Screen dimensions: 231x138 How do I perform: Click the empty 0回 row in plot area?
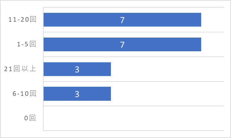134,118
